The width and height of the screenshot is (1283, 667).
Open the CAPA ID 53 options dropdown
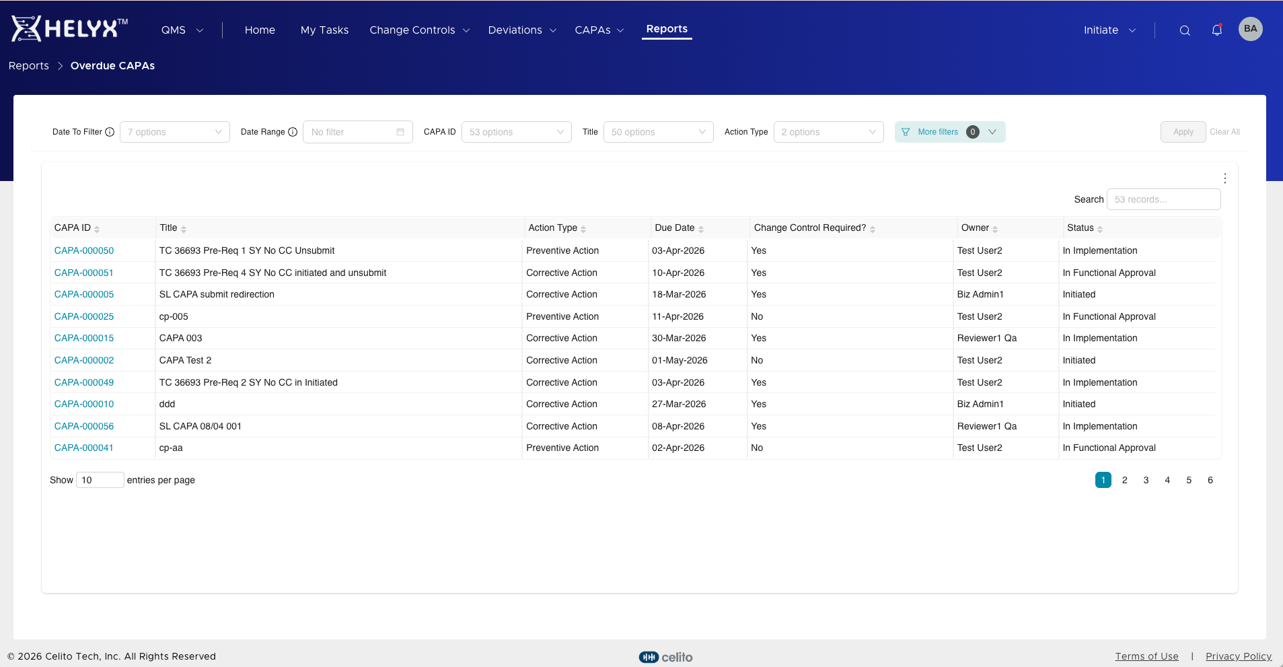point(517,132)
